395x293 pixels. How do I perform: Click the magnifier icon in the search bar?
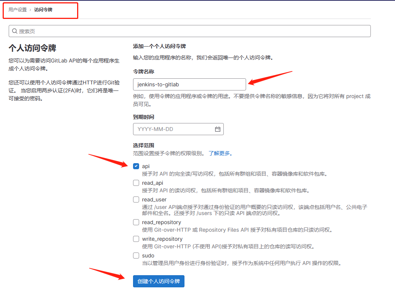coord(15,31)
